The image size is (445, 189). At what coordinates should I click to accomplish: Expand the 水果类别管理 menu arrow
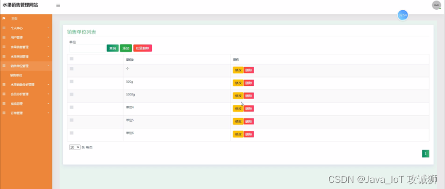pyautogui.click(x=48, y=56)
